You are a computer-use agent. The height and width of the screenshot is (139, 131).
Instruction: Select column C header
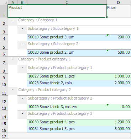(x=67, y=2)
